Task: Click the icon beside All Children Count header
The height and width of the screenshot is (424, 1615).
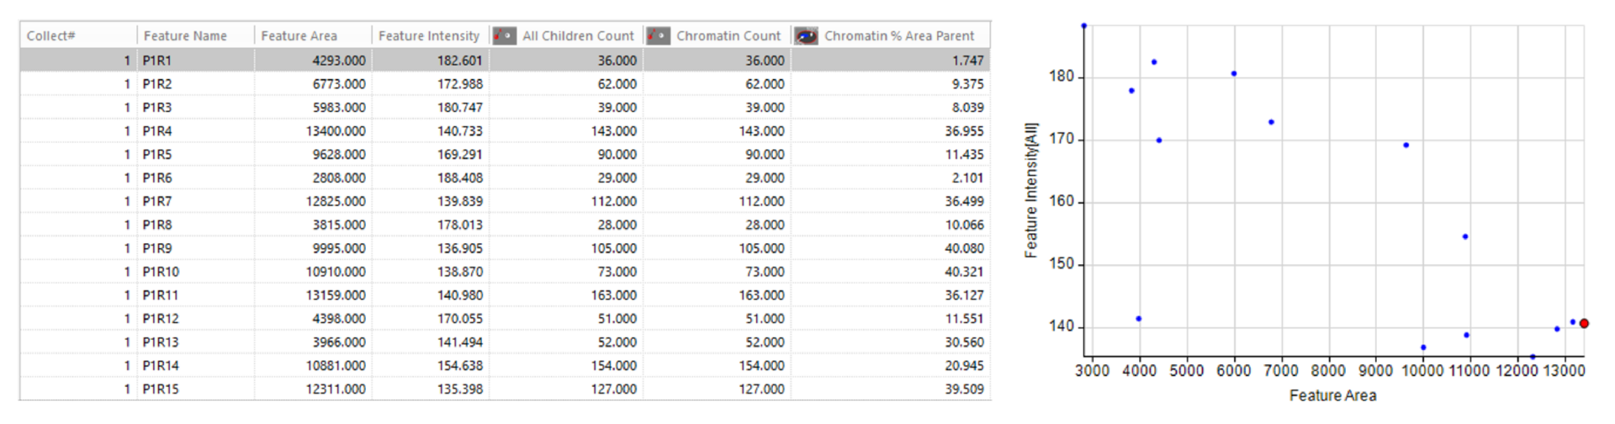Action: click(504, 35)
